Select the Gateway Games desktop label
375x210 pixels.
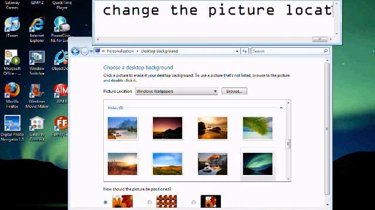click(12, 5)
